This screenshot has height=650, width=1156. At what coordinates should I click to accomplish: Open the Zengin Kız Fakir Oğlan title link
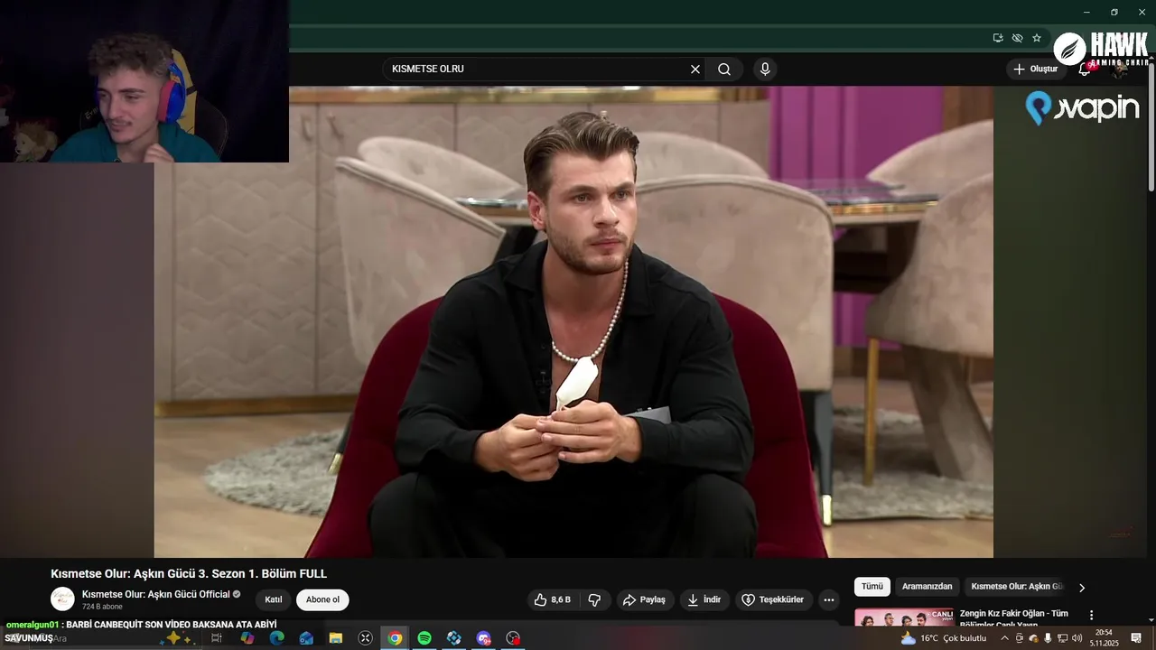tap(1014, 617)
